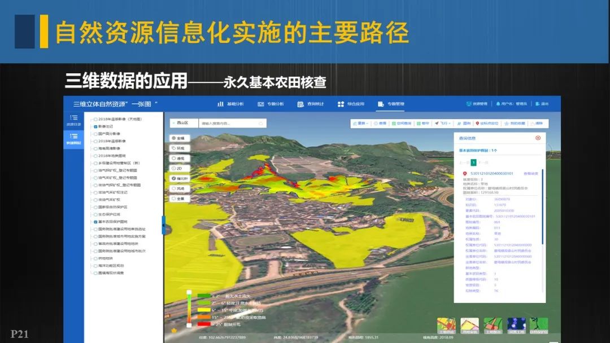Select the 空间查询 spatial query tool

coord(402,123)
